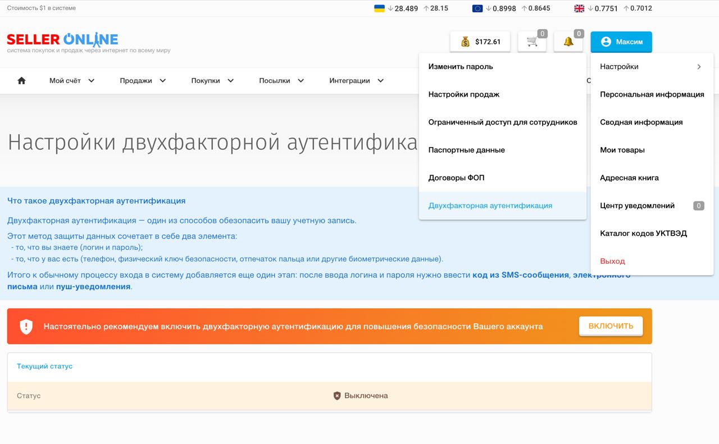Click the ВКЛЮЧИТЬ button

(x=611, y=326)
